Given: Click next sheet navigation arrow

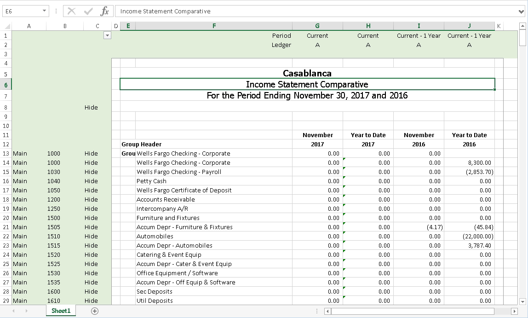Looking at the screenshot, I should 26,311.
